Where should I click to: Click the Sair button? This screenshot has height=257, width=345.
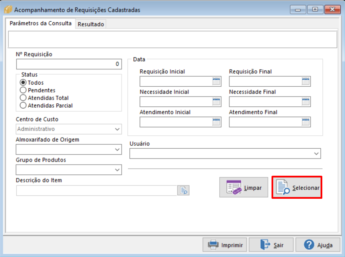(x=271, y=244)
